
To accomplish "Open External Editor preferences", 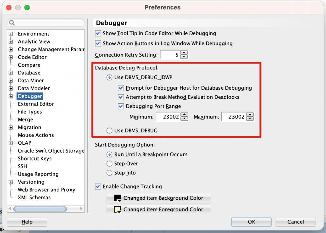I will 36,104.
